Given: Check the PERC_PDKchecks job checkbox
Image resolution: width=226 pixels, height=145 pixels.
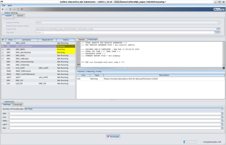Looking at the screenshot, I should pos(3,71).
